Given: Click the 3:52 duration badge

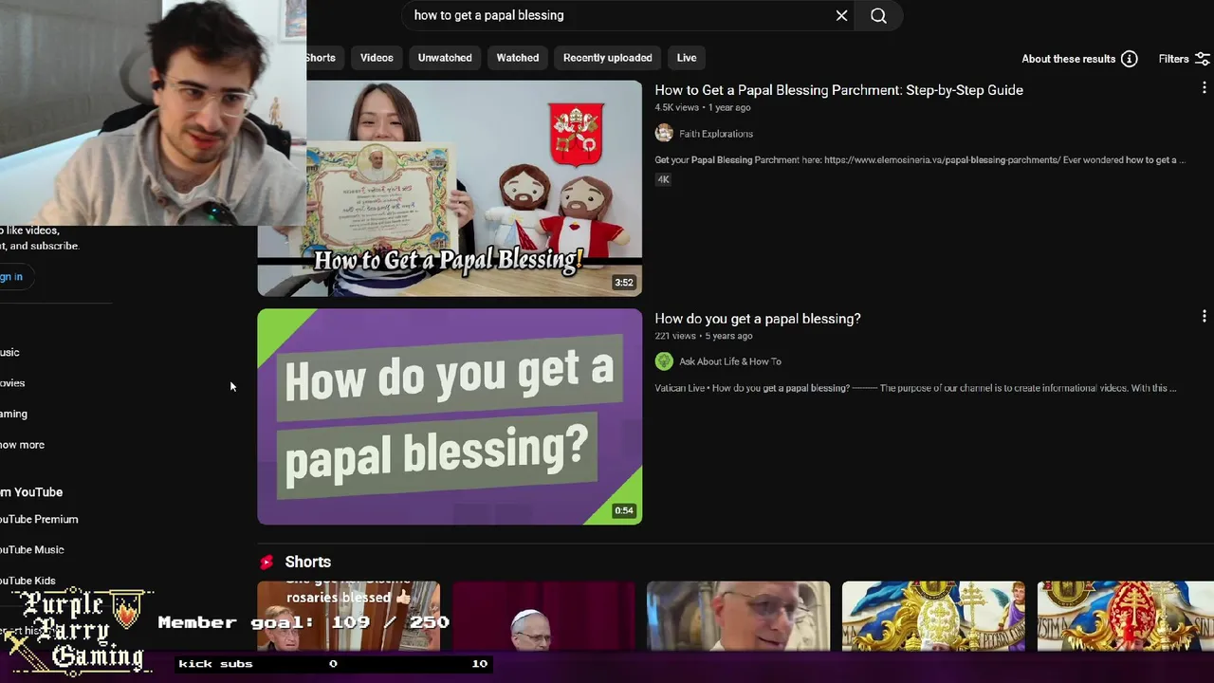Looking at the screenshot, I should click(623, 283).
